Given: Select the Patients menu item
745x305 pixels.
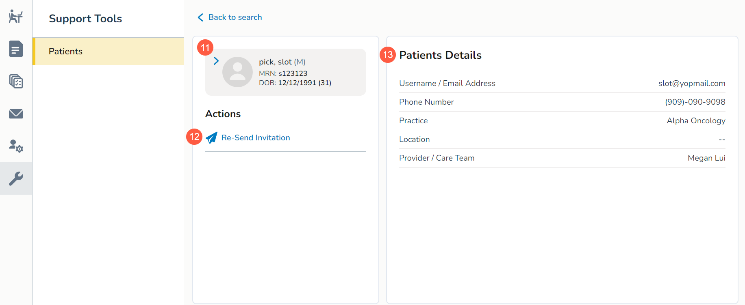Looking at the screenshot, I should click(x=108, y=51).
